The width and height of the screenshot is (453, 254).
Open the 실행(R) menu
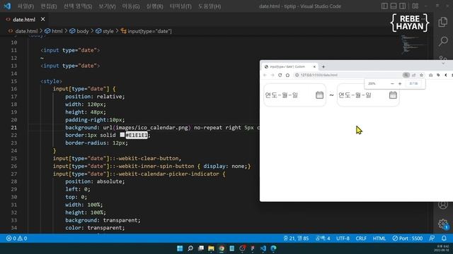pos(154,6)
